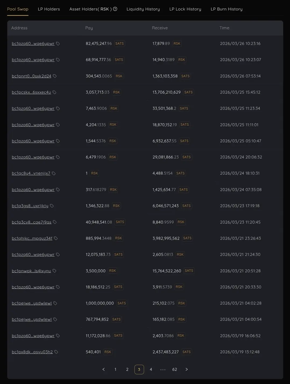Image resolution: width=290 pixels, height=384 pixels.
Task: Click tag icon beside bc1px8dk...psvu03h2
Action: pos(56,352)
